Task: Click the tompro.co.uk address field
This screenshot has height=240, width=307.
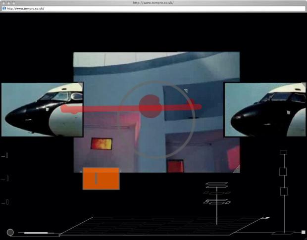Action: coord(149,8)
